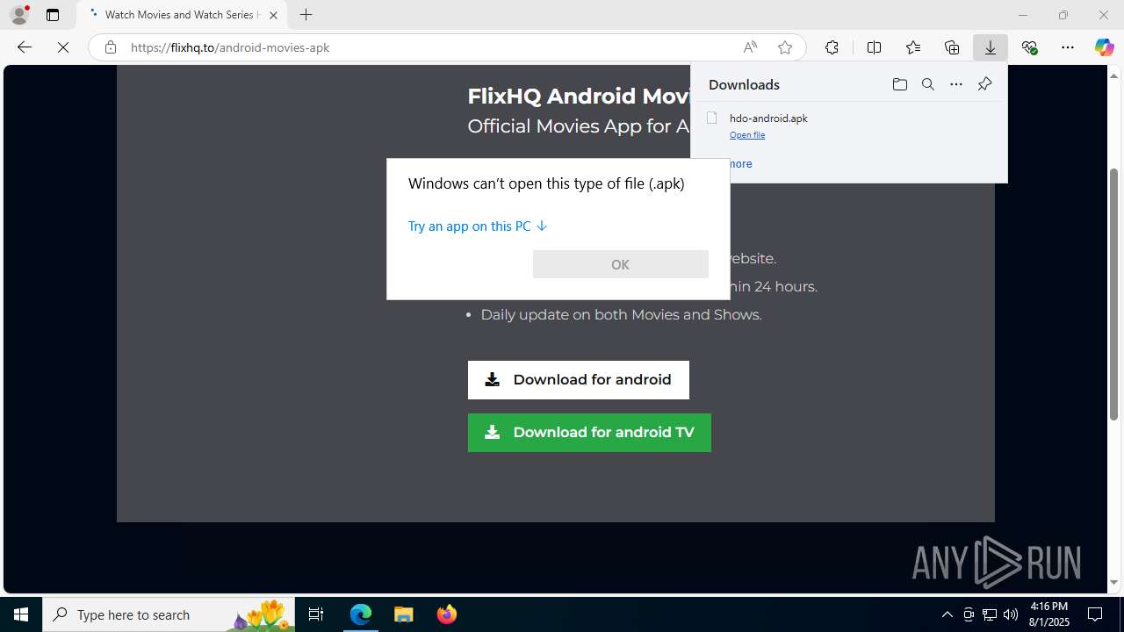
Task: Open the Favorites list
Action: [913, 47]
